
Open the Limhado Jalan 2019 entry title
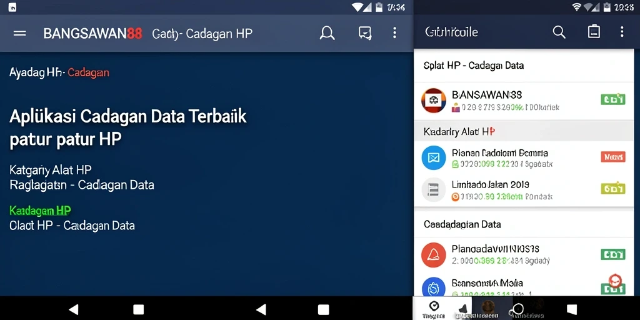[x=490, y=184]
